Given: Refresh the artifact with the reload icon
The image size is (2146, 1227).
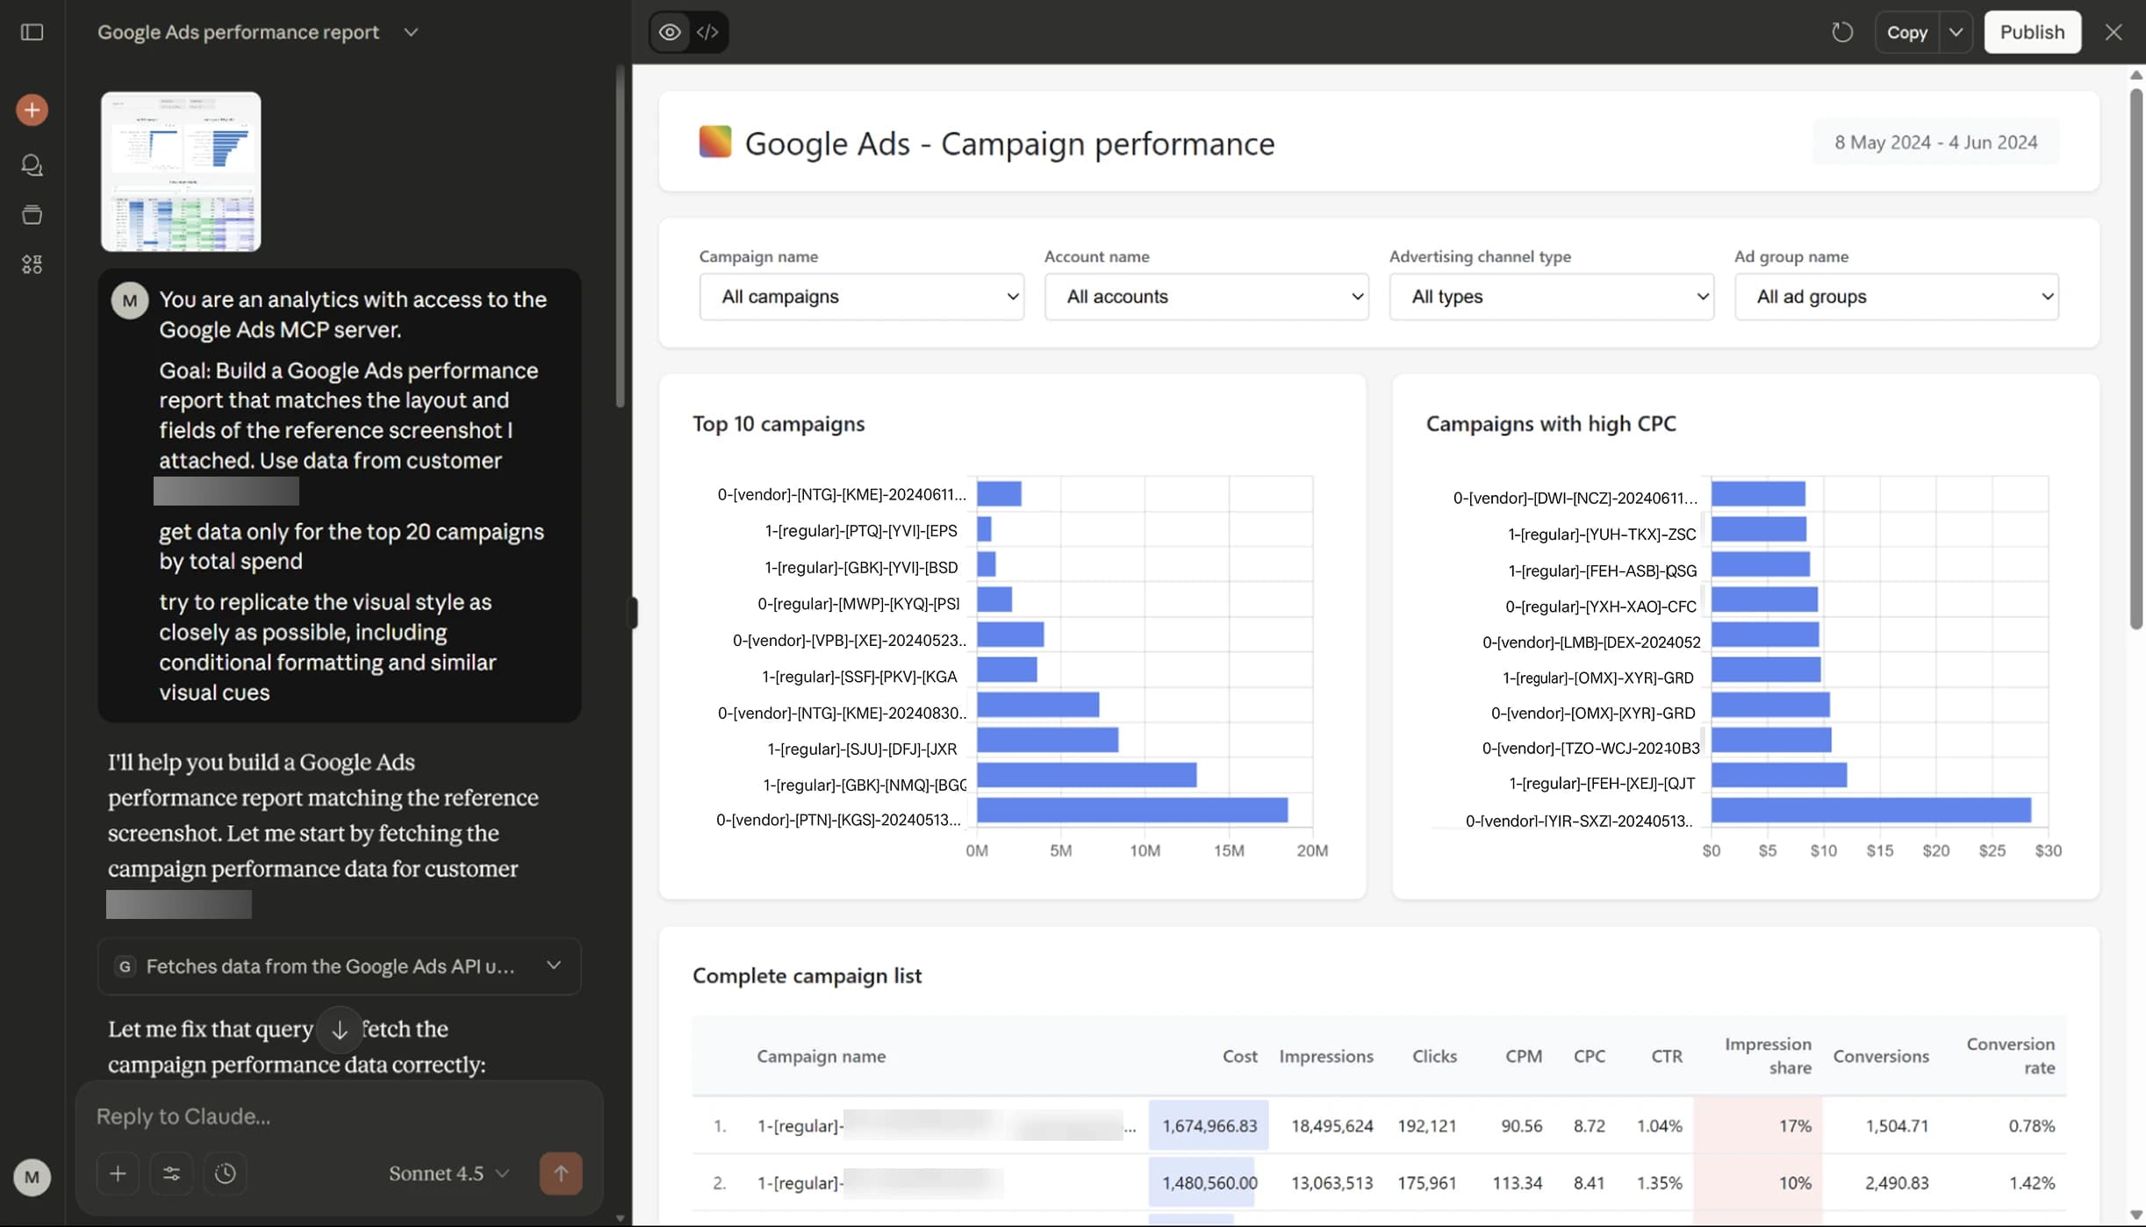Looking at the screenshot, I should (x=1841, y=32).
